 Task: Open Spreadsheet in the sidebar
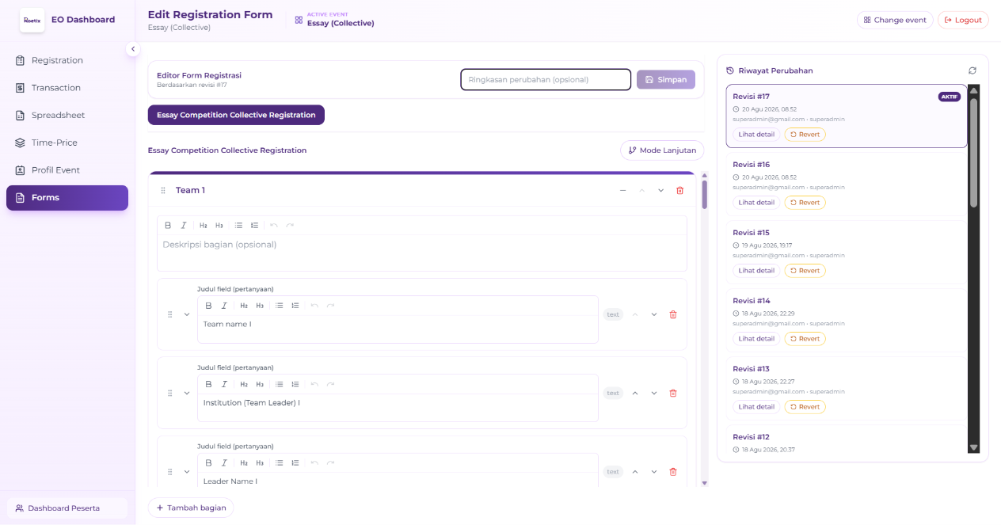(67, 116)
